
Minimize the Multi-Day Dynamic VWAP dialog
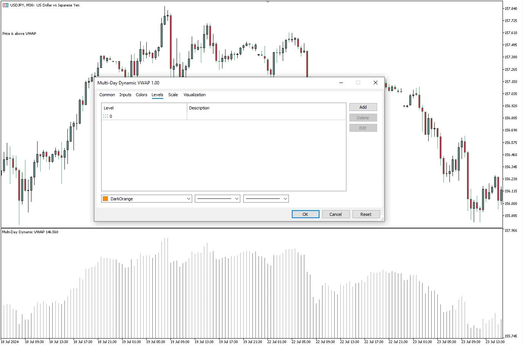(341, 83)
